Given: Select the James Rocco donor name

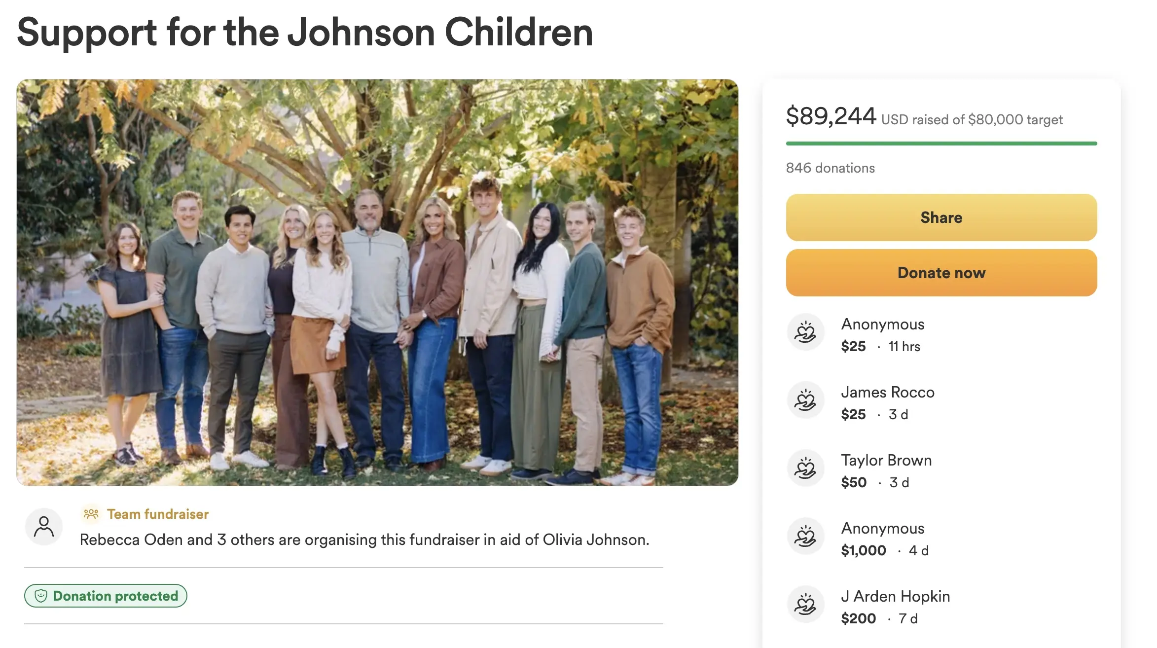Looking at the screenshot, I should tap(887, 392).
